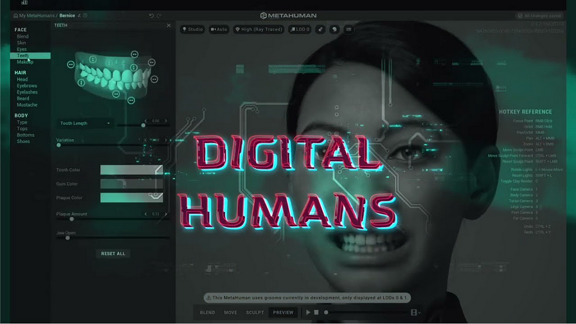Screen dimensions: 576x324
Task: Click the home icon beside My MetaHumans
Action: coord(15,16)
